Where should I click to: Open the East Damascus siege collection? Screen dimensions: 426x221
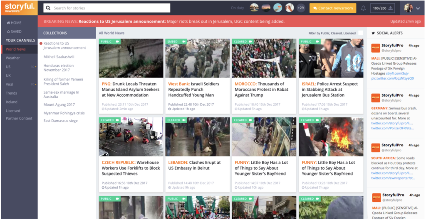[61, 121]
